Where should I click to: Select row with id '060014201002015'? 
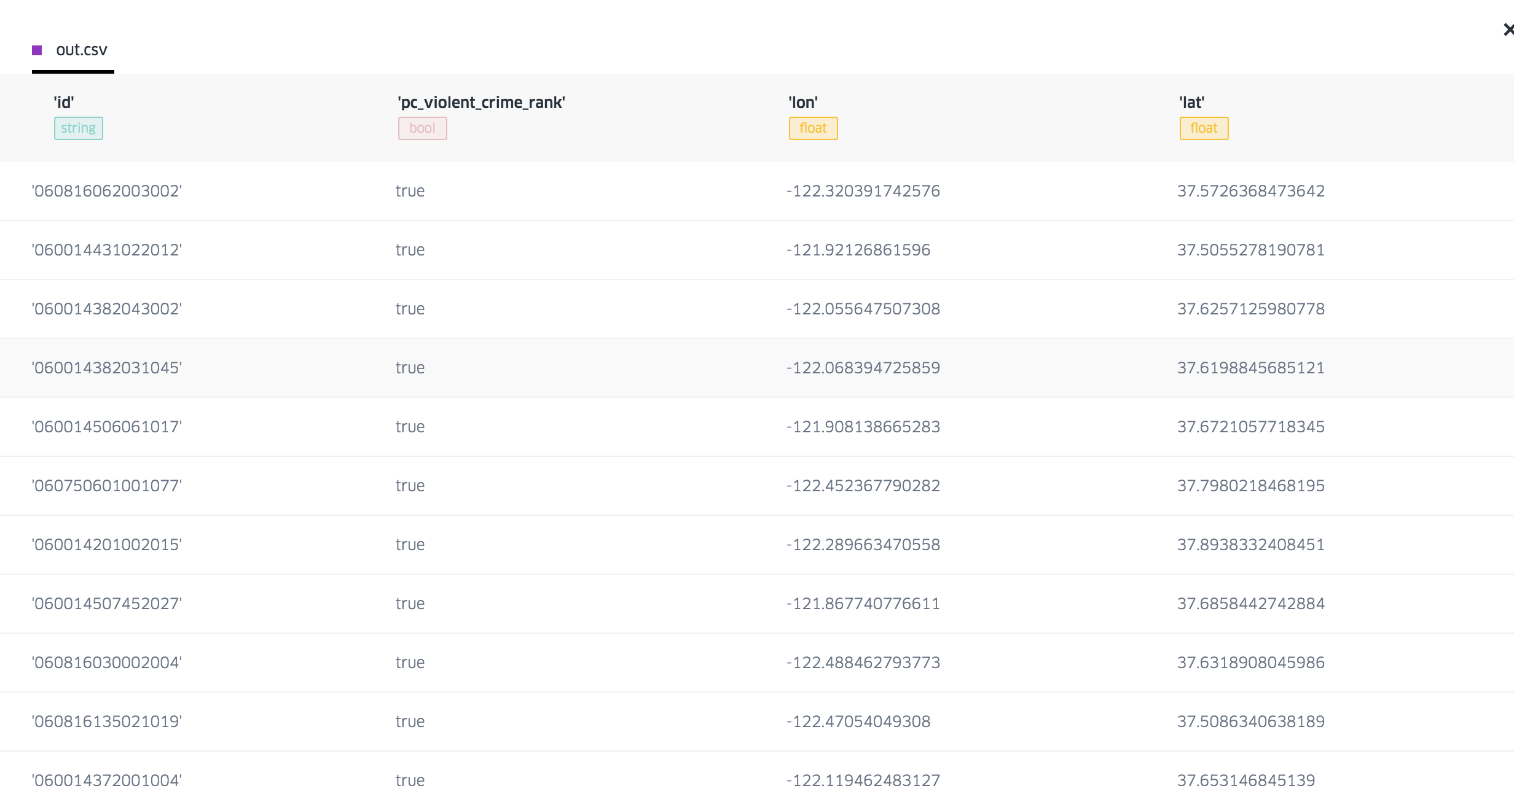[x=757, y=545]
